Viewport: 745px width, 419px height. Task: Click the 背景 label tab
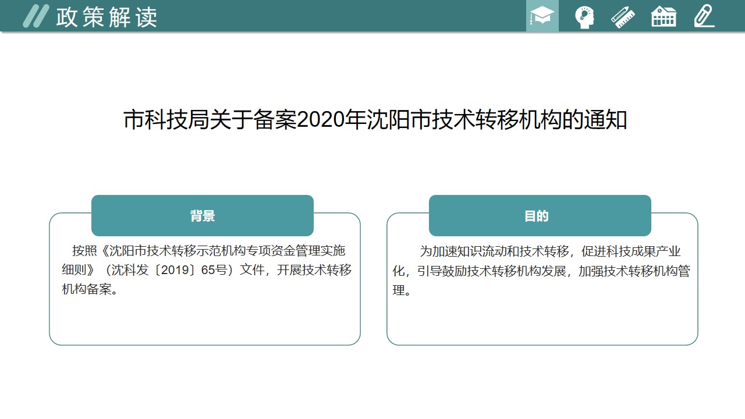pyautogui.click(x=202, y=216)
